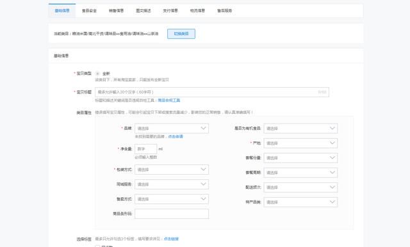Expand the 是否为有机食品 dropdown
This screenshot has width=410, height=247.
coord(300,128)
